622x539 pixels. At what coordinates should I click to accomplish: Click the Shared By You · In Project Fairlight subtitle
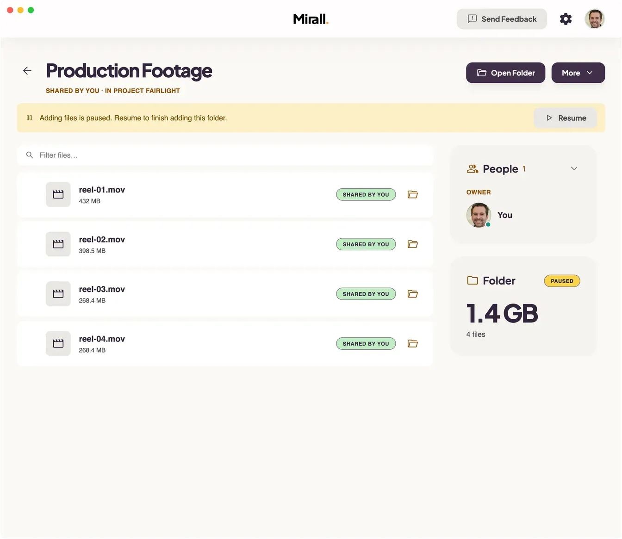tap(113, 91)
